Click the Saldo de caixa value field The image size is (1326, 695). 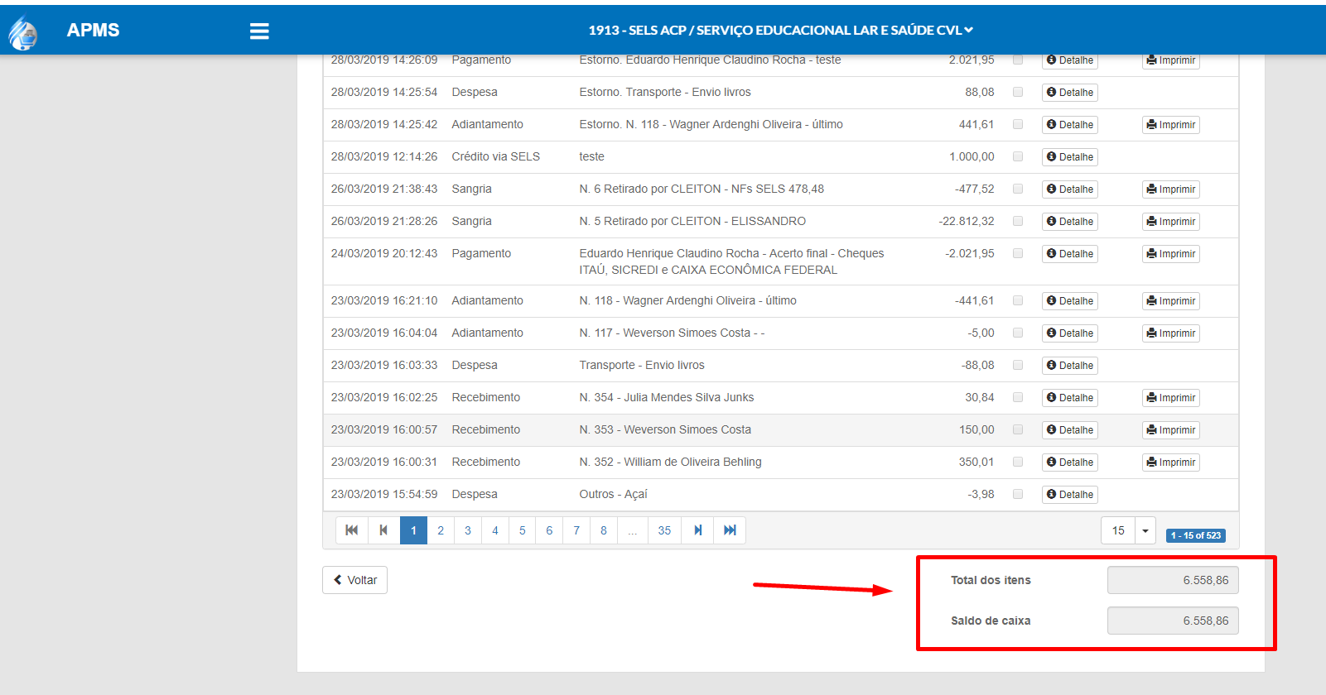1173,621
